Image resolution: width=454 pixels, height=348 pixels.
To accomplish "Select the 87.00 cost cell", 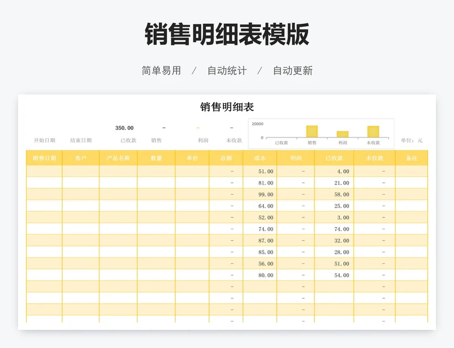I will point(260,241).
